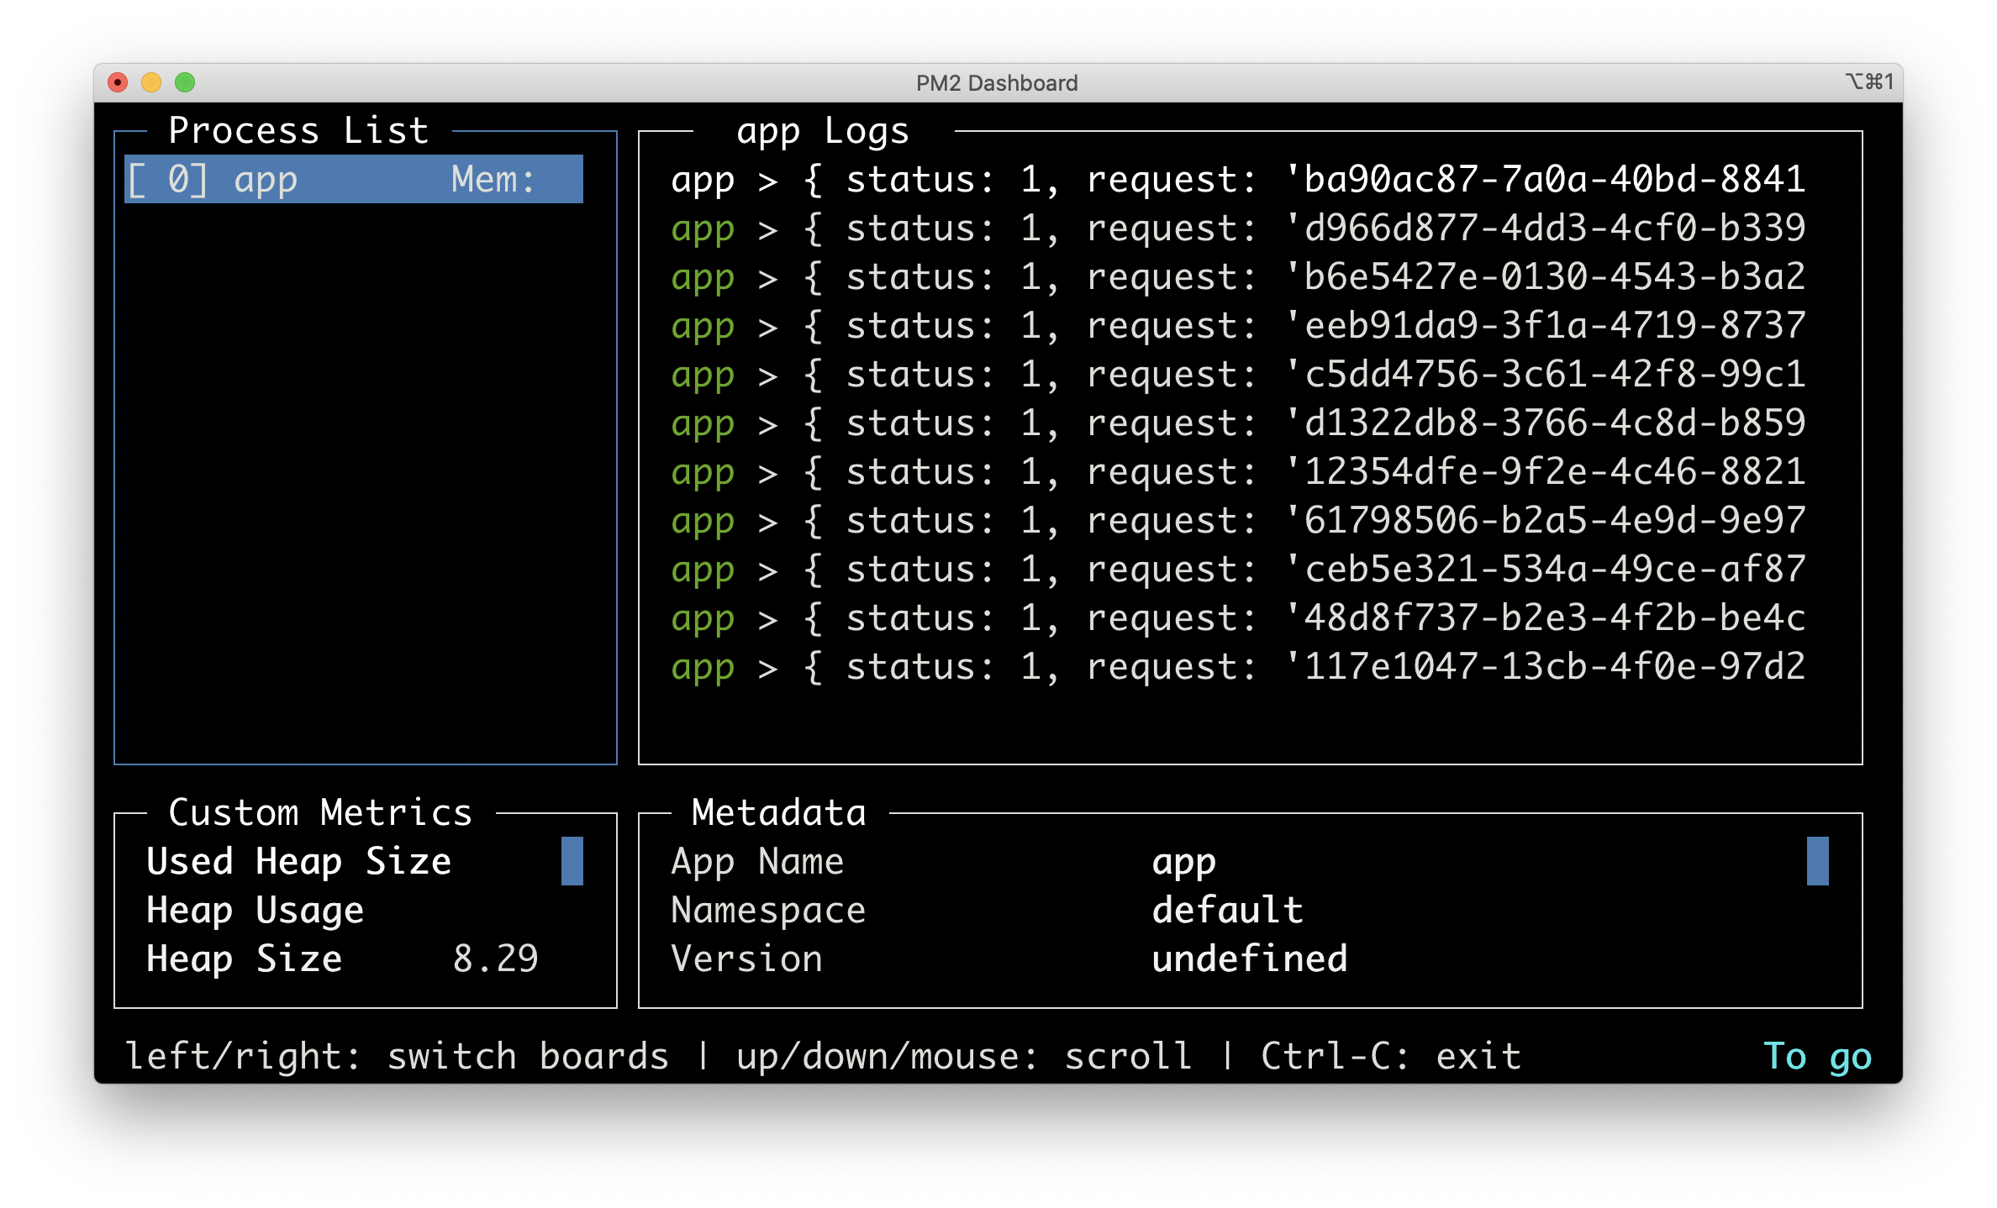This screenshot has height=1208, width=1997.
Task: Close the PM2 Dashboard window
Action: (x=118, y=82)
